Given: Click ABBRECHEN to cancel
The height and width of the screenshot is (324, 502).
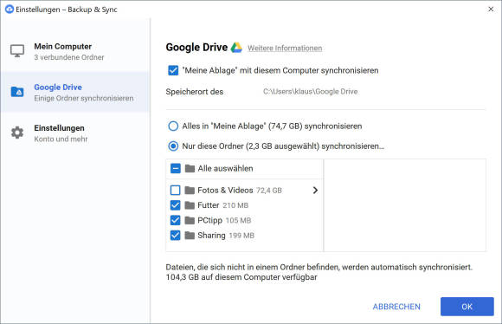Looking at the screenshot, I should tap(396, 307).
